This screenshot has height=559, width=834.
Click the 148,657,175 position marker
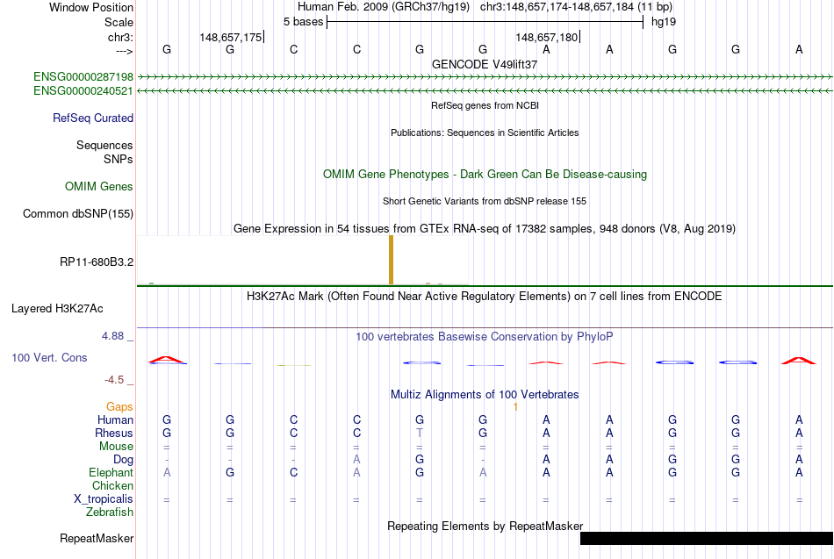point(232,37)
